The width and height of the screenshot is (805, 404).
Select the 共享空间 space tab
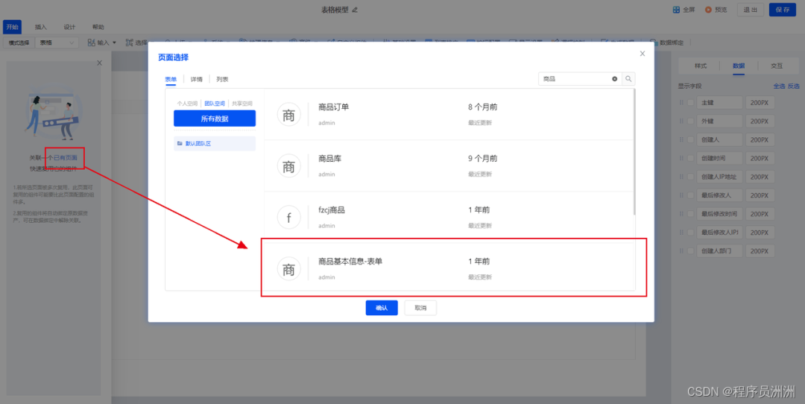pos(241,103)
